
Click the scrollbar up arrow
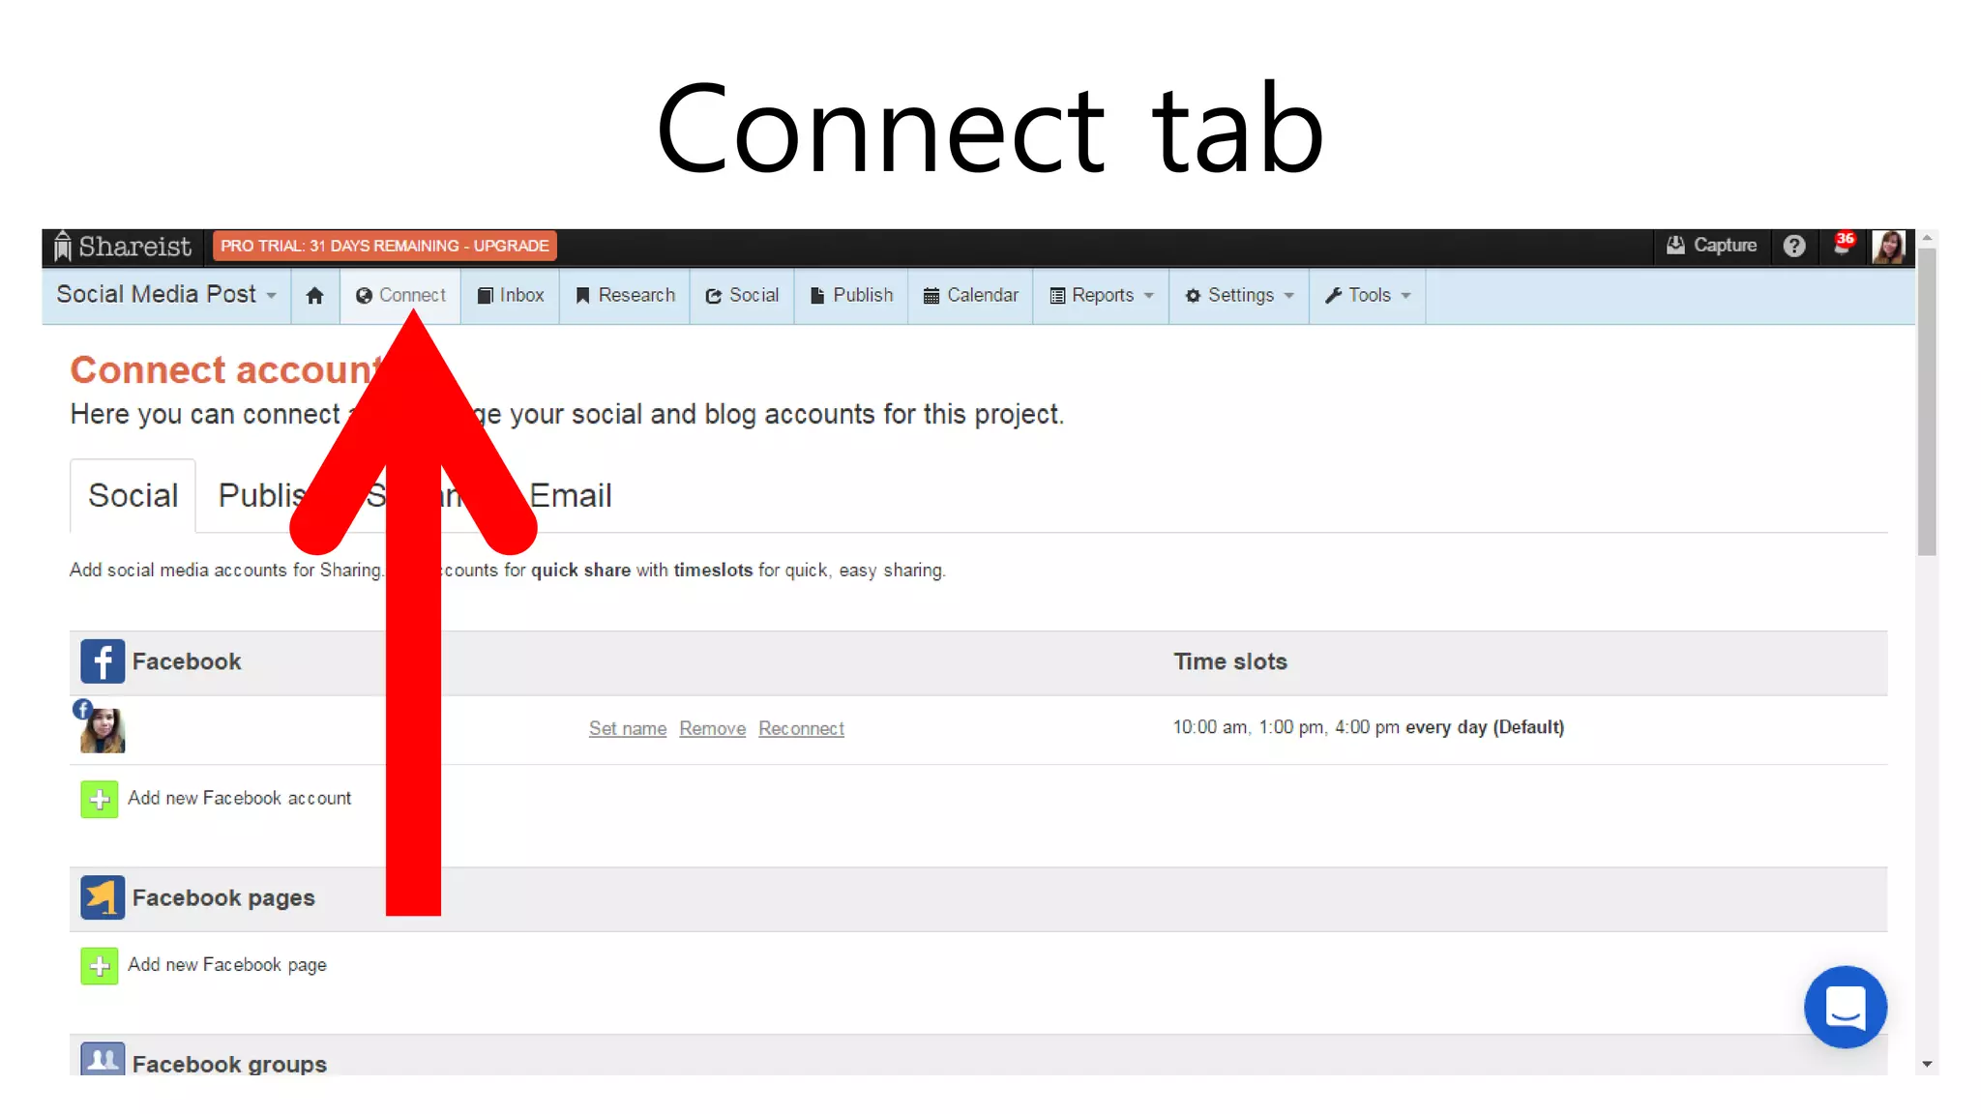coord(1927,238)
